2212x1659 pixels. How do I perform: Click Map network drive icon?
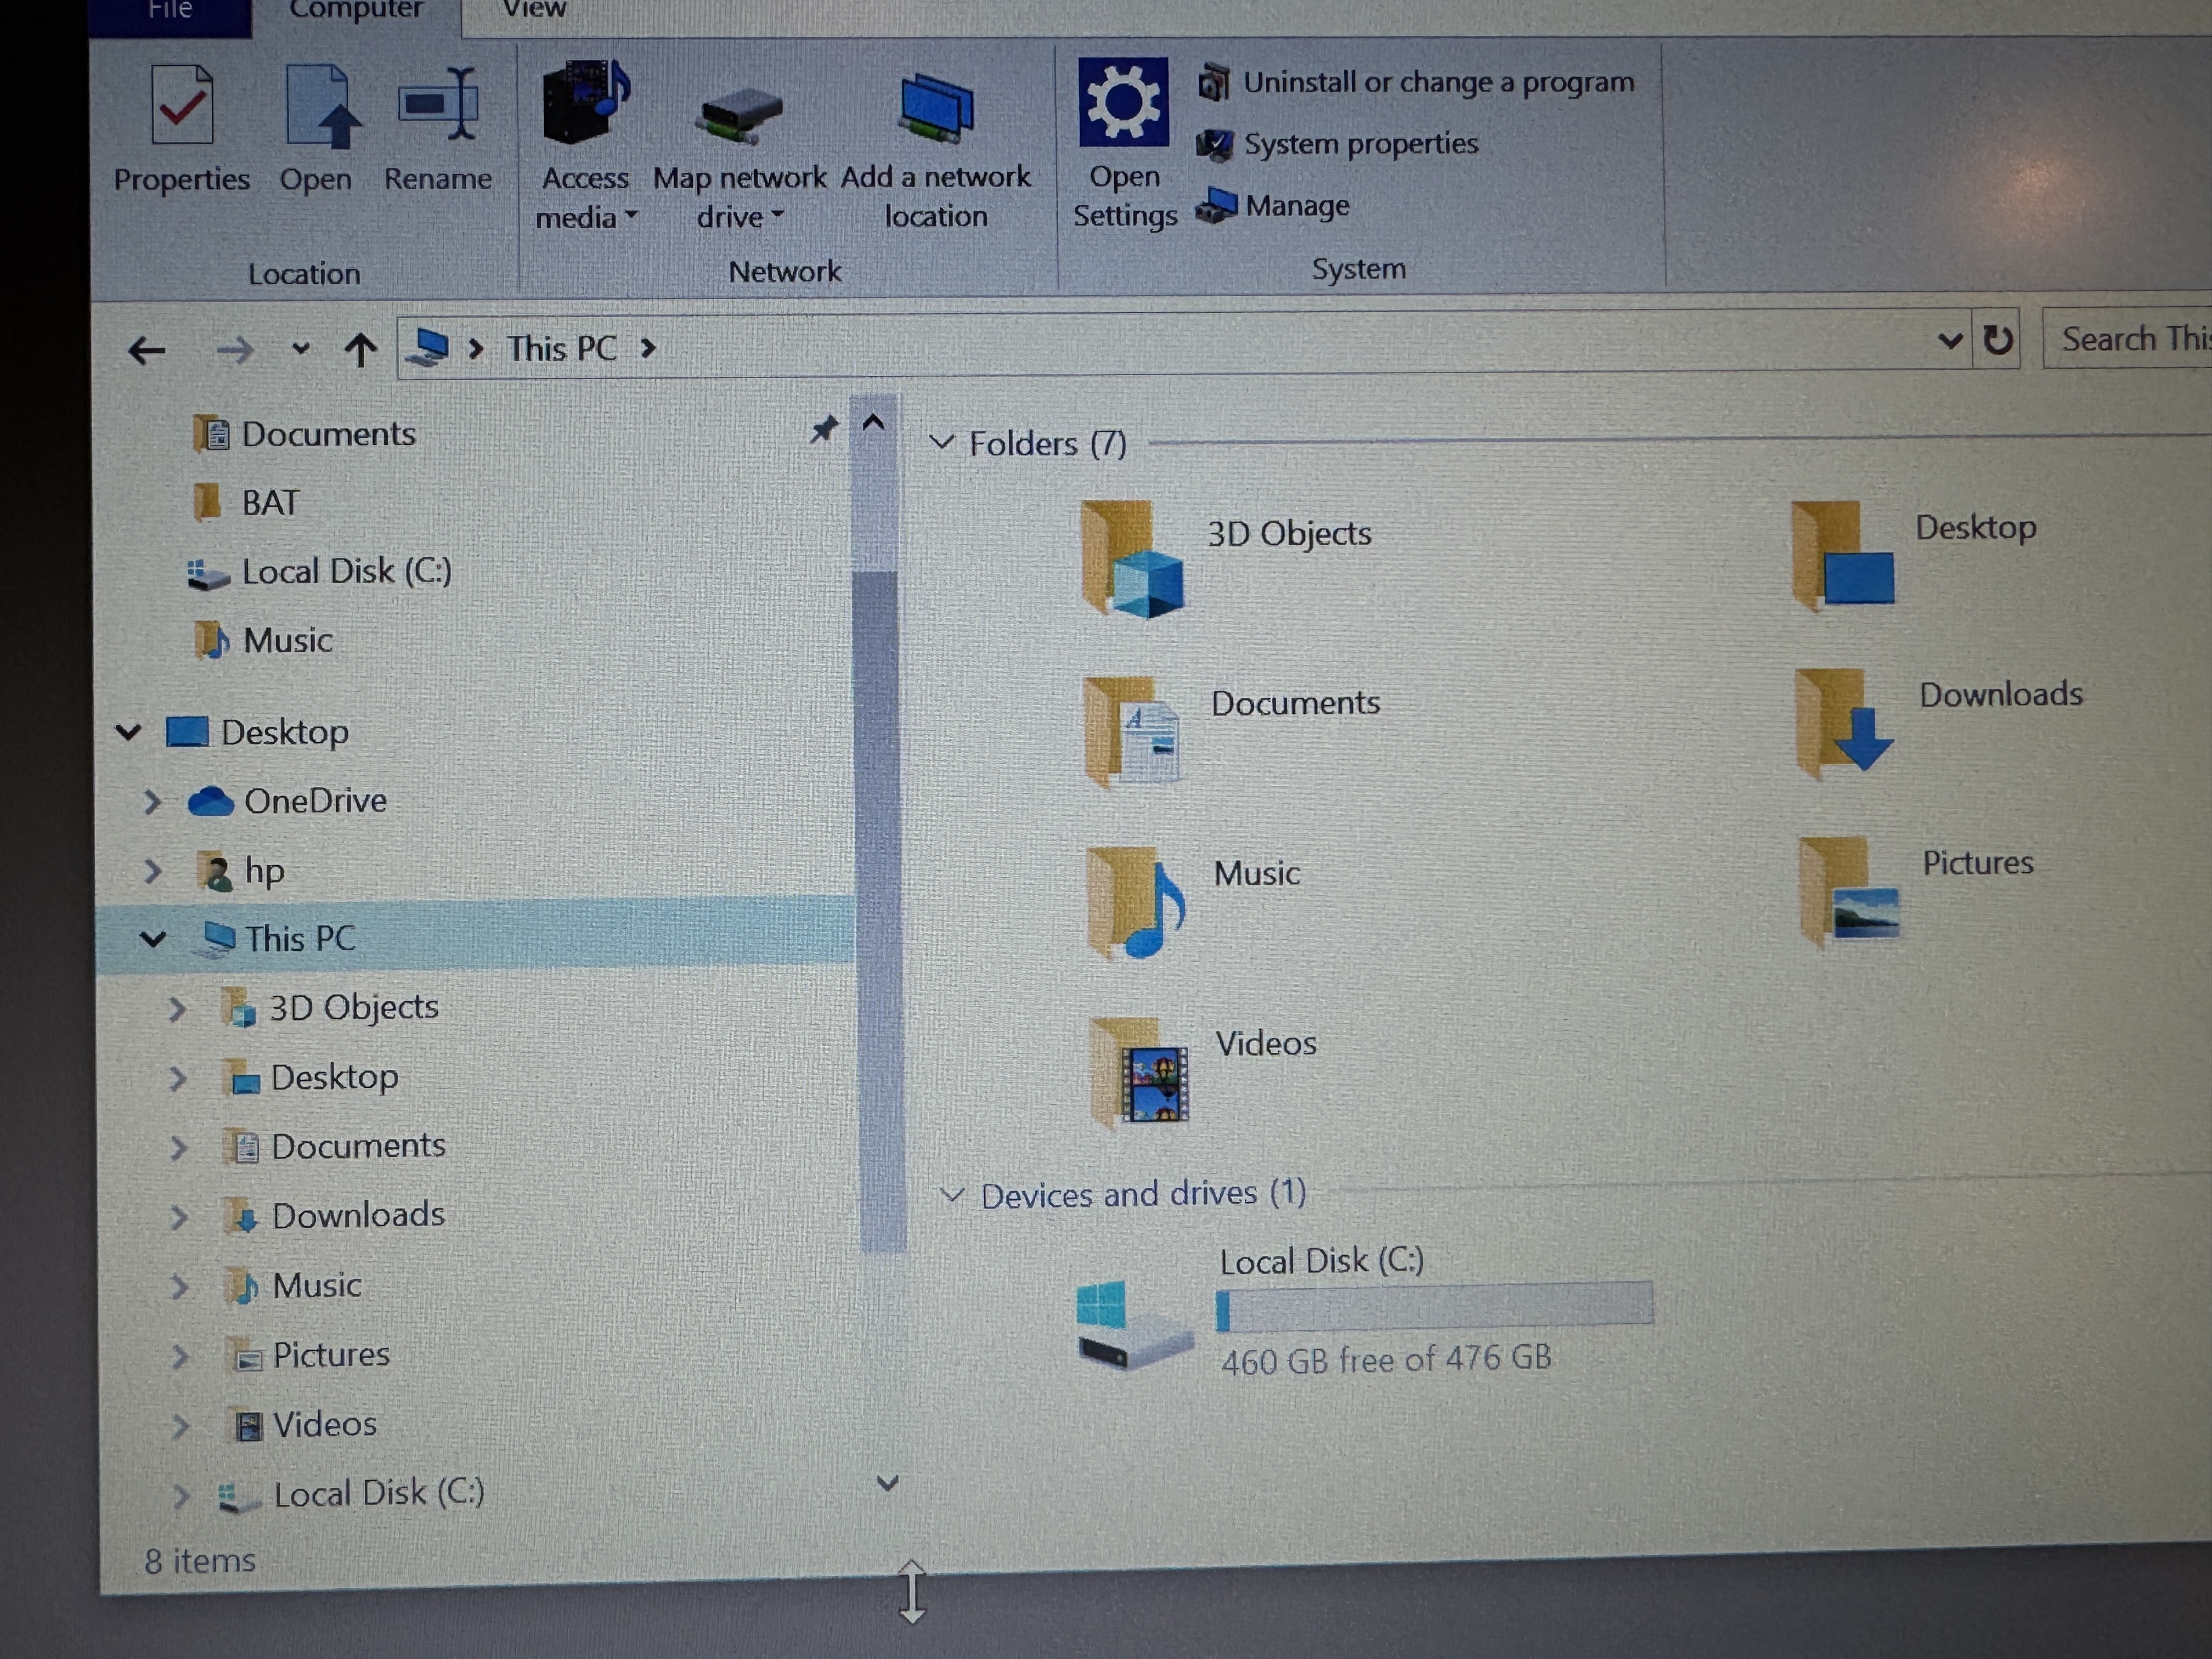739,116
